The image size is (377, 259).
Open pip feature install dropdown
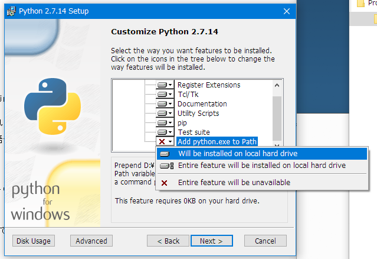165,122
